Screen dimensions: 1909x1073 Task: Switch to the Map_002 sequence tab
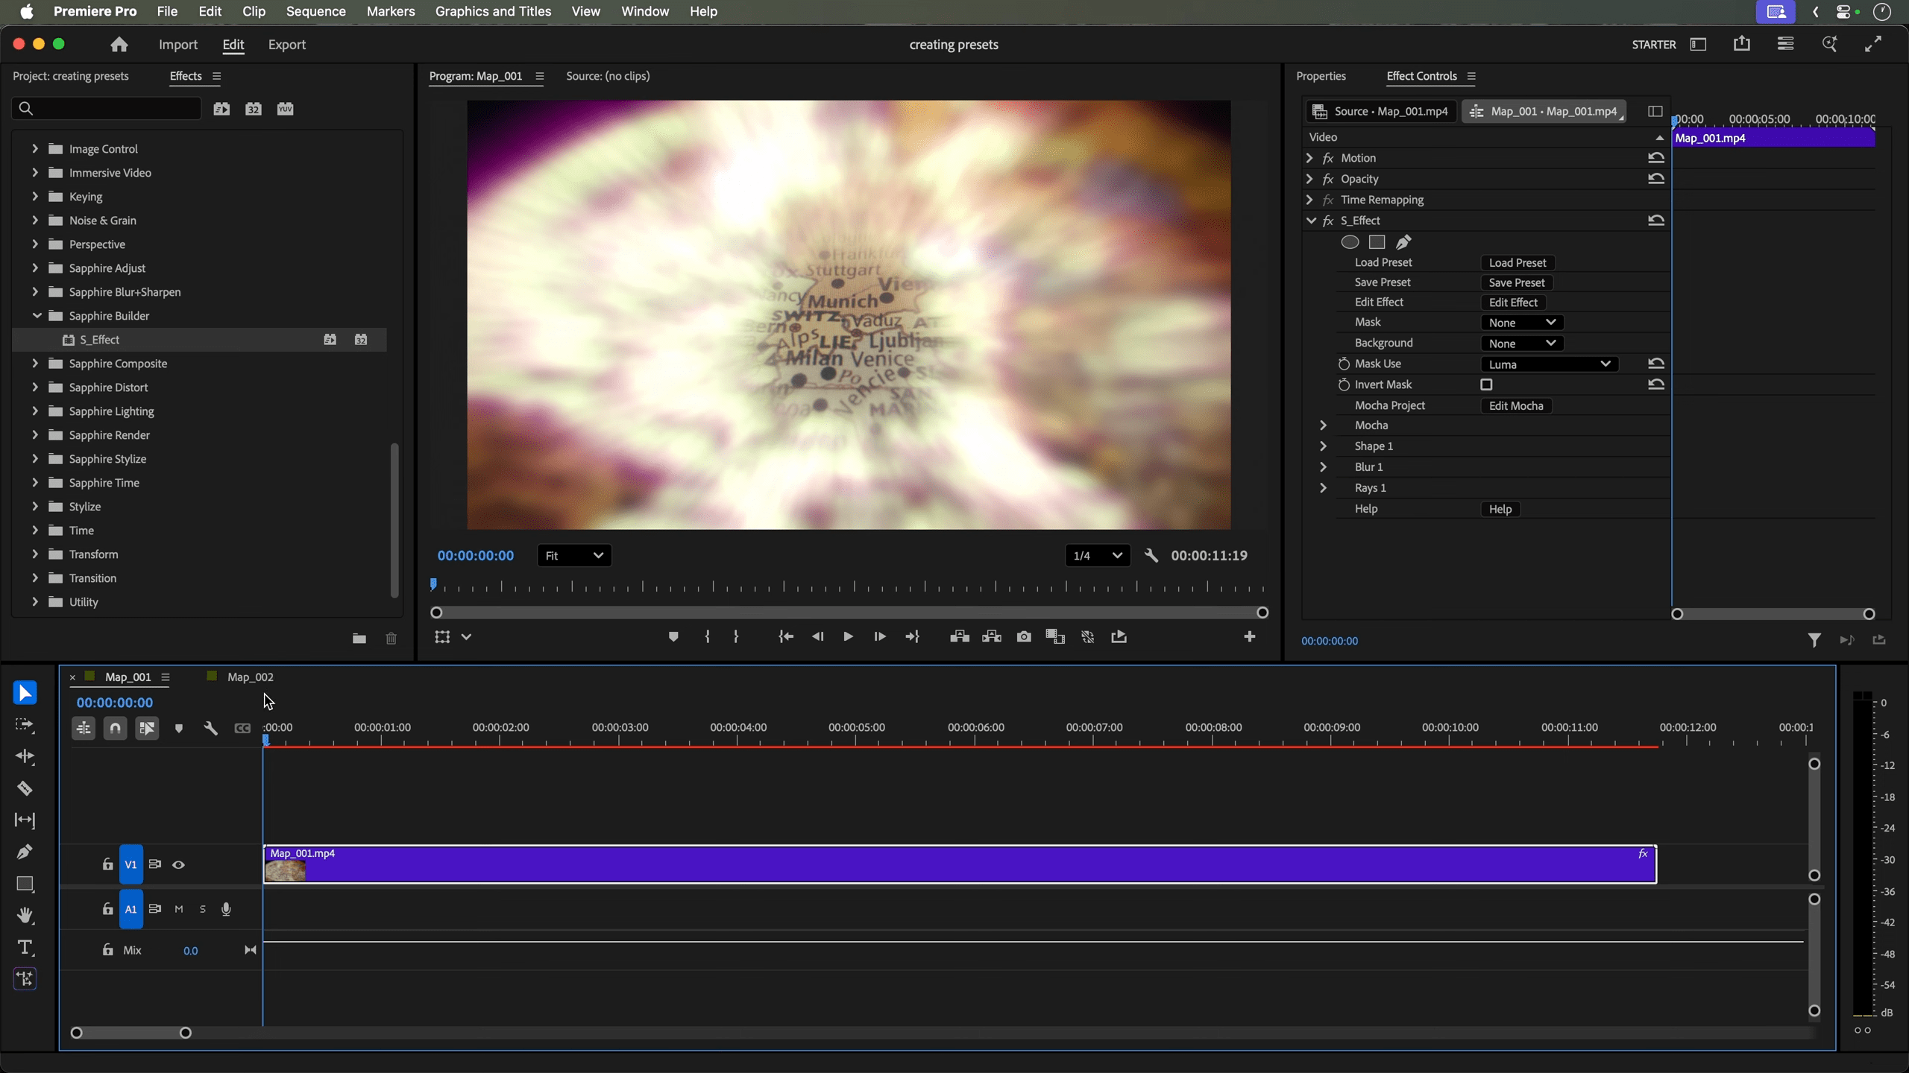250,677
